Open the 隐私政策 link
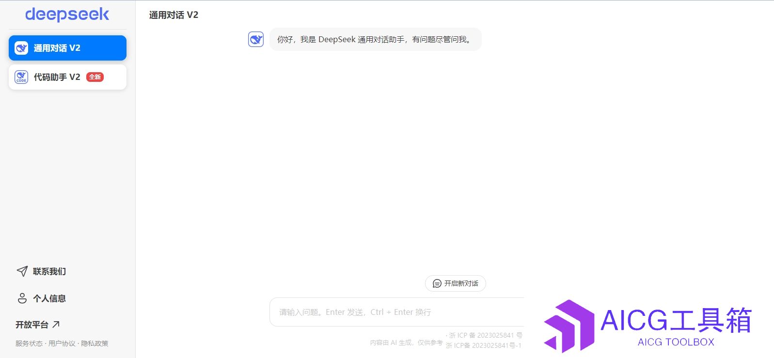774x358 pixels. coord(95,343)
